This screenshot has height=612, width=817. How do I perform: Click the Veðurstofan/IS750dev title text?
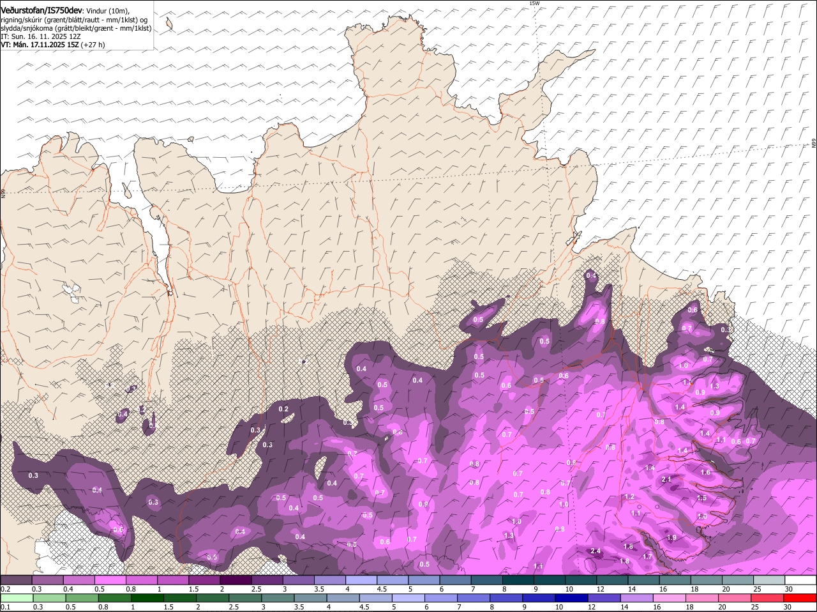pyautogui.click(x=41, y=11)
